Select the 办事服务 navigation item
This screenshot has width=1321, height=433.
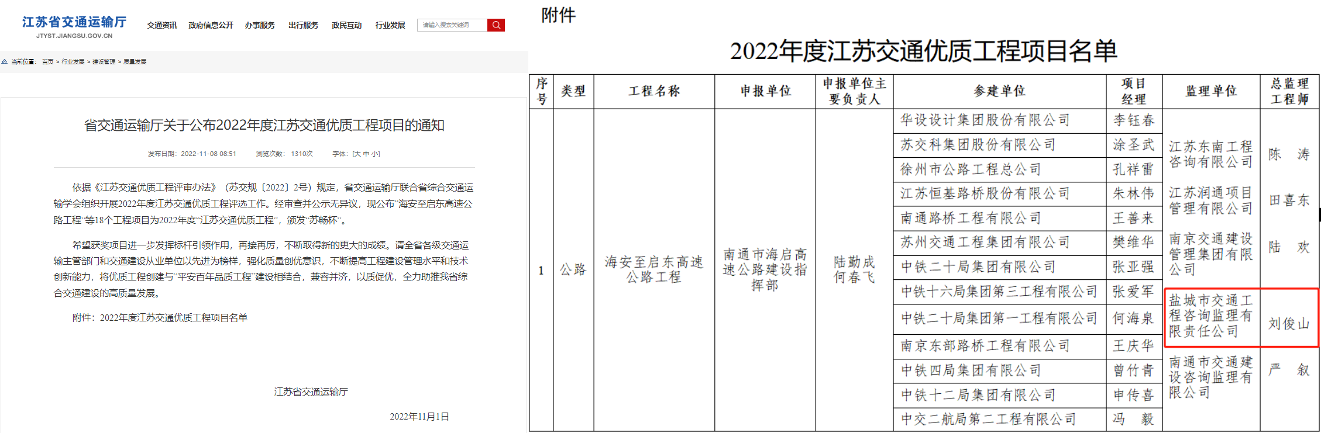pos(260,25)
